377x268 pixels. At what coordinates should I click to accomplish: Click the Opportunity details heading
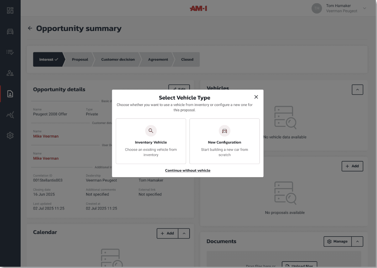coord(59,89)
